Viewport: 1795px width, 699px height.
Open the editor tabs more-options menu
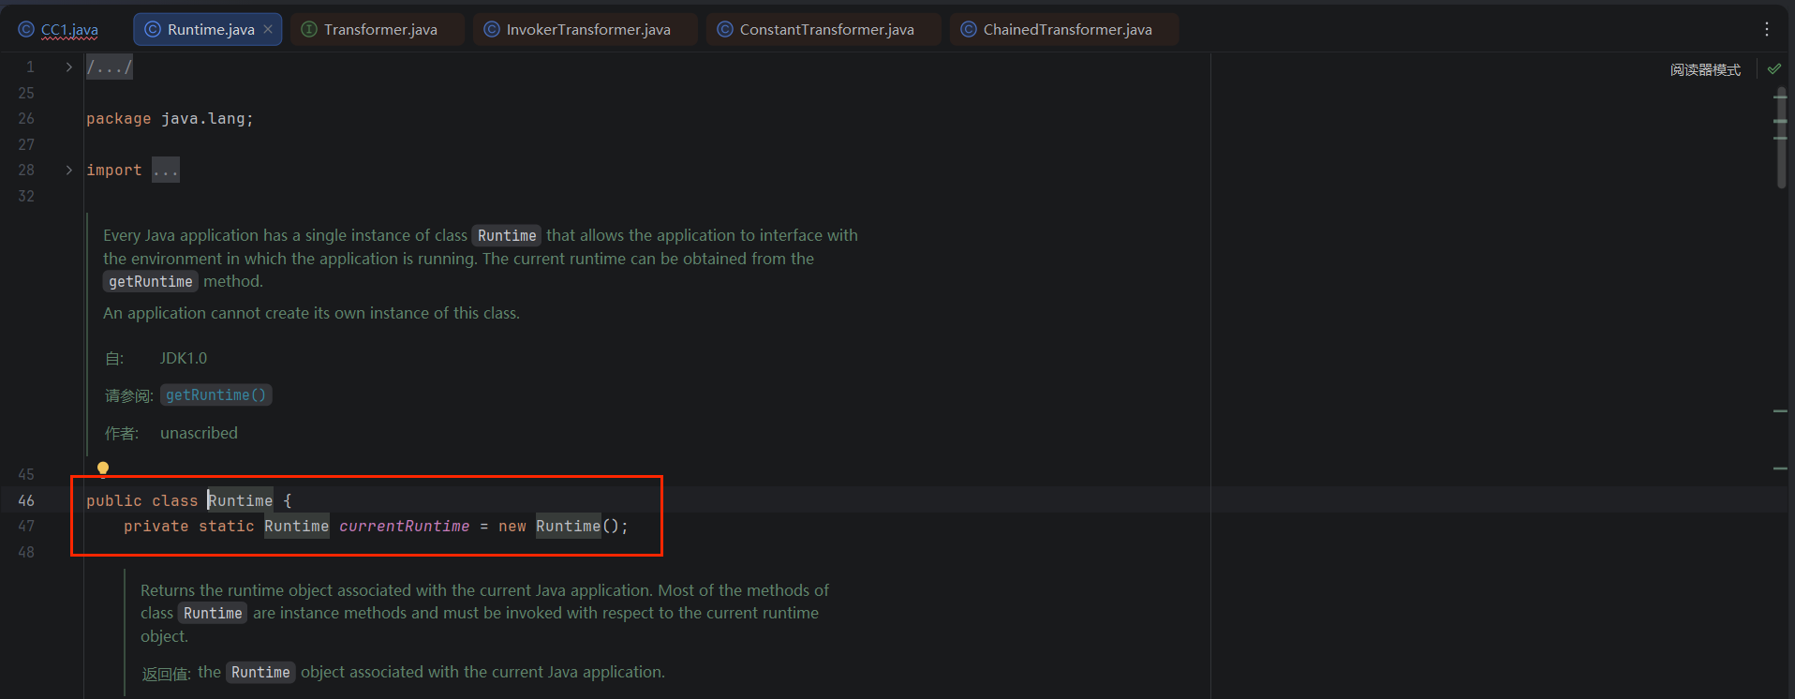1767,29
